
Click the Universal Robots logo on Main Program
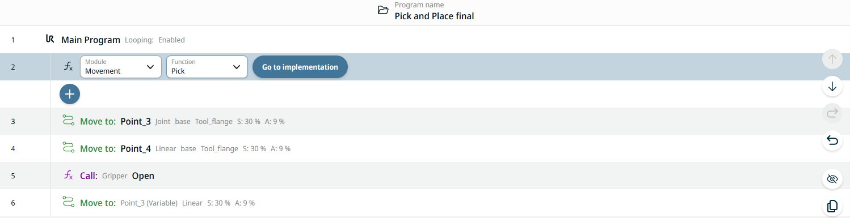click(x=50, y=40)
